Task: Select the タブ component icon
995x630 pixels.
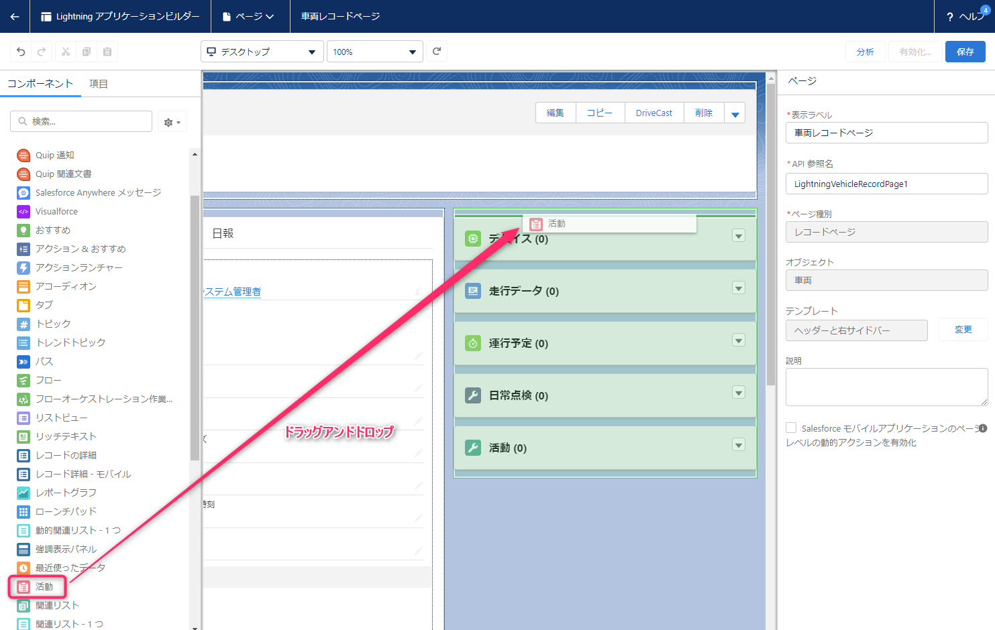Action: pyautogui.click(x=23, y=306)
